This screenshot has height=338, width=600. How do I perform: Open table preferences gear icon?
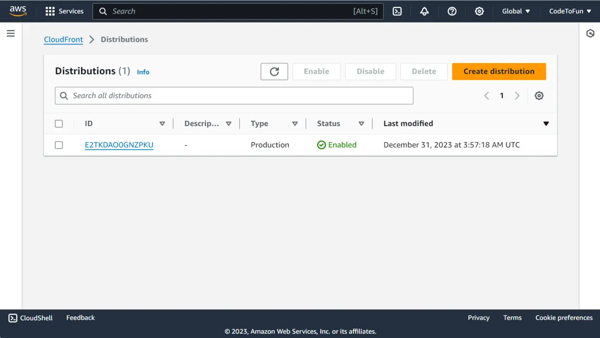click(539, 96)
